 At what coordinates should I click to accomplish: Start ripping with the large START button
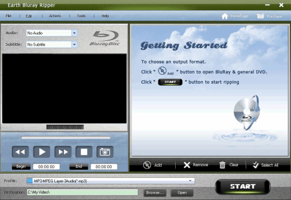pyautogui.click(x=242, y=187)
